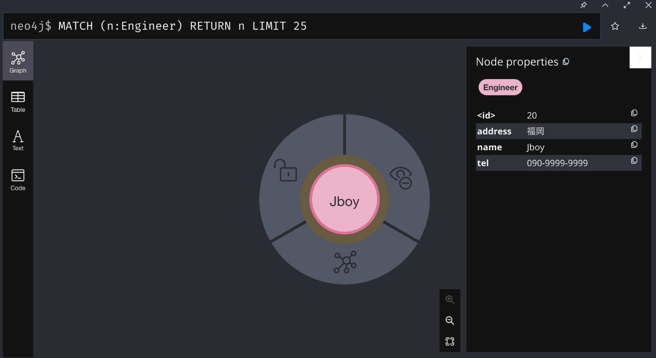Viewport: 656px width, 358px height.
Task: Select the address value 福岡
Action: (536, 131)
